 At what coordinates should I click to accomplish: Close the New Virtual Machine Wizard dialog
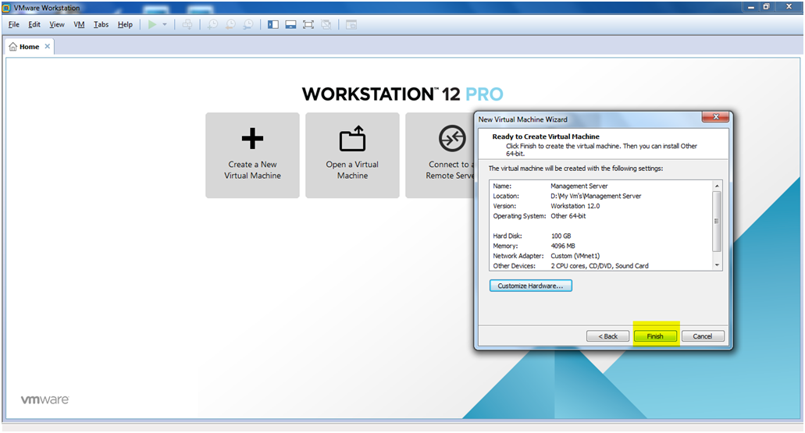click(715, 118)
